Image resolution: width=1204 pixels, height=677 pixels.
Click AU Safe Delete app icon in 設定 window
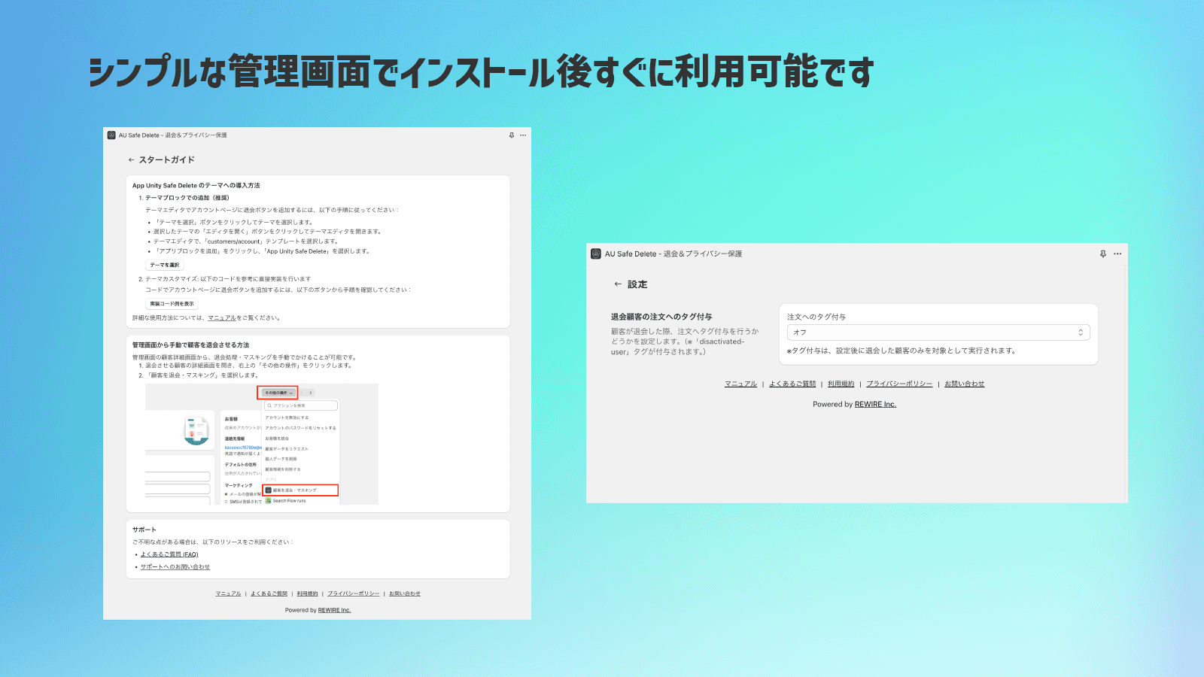596,254
